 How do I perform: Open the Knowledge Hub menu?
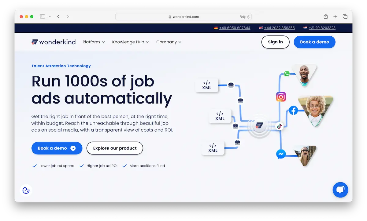(130, 42)
